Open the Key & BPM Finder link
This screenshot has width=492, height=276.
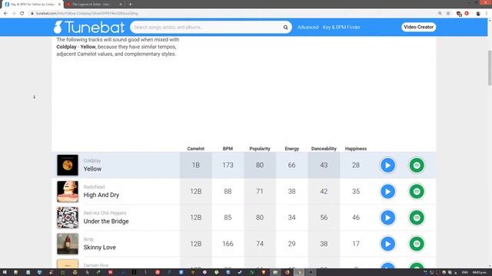(341, 28)
